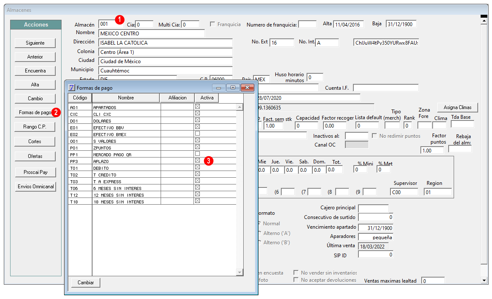Viewport: 492px width, 299px height.
Task: Click Cambiar in Formas de pago window
Action: (x=86, y=283)
